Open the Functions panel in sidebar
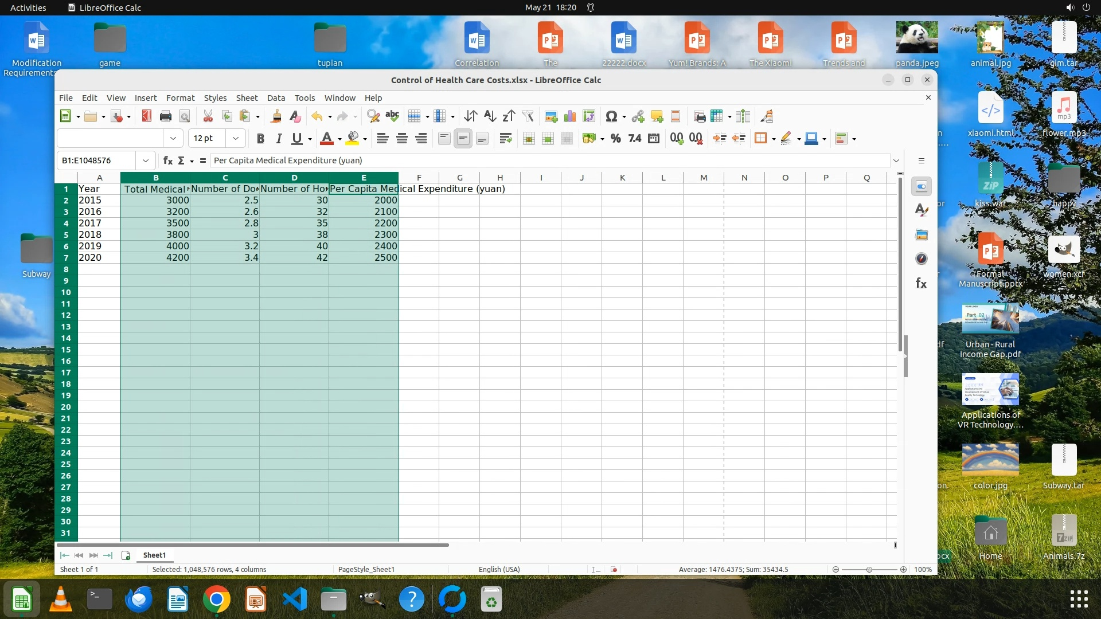1101x619 pixels. tap(921, 283)
